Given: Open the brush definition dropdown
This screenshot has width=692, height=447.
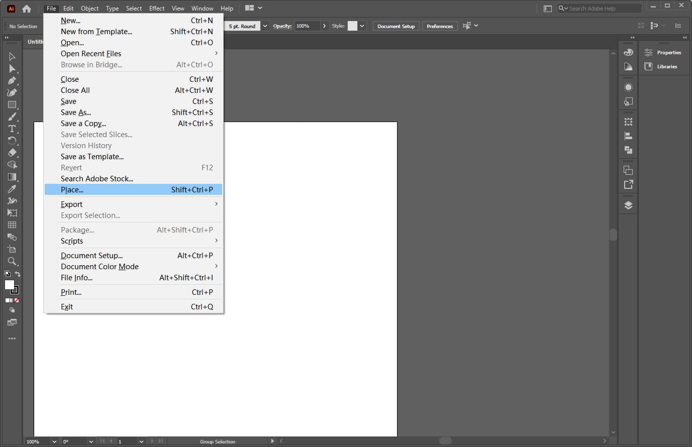Looking at the screenshot, I should (265, 26).
